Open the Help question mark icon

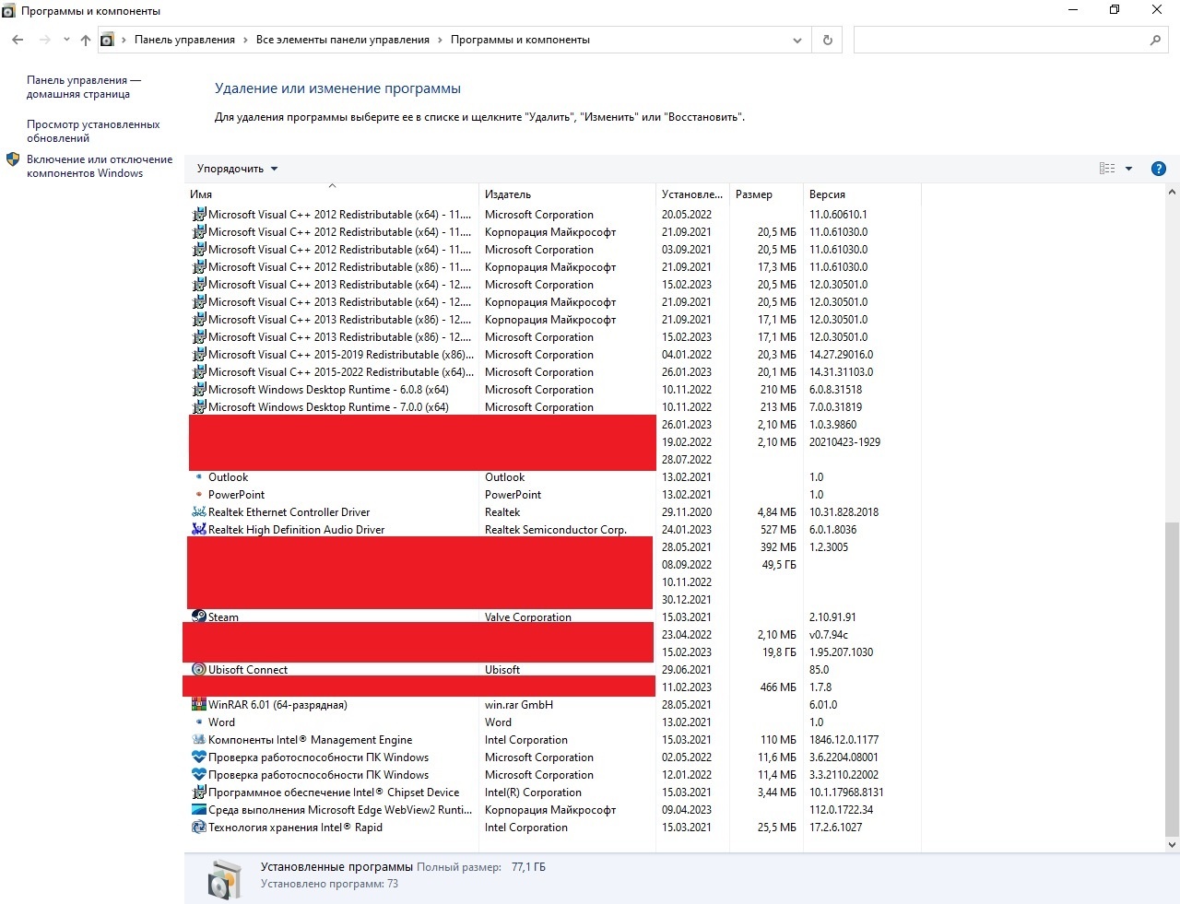(x=1159, y=169)
